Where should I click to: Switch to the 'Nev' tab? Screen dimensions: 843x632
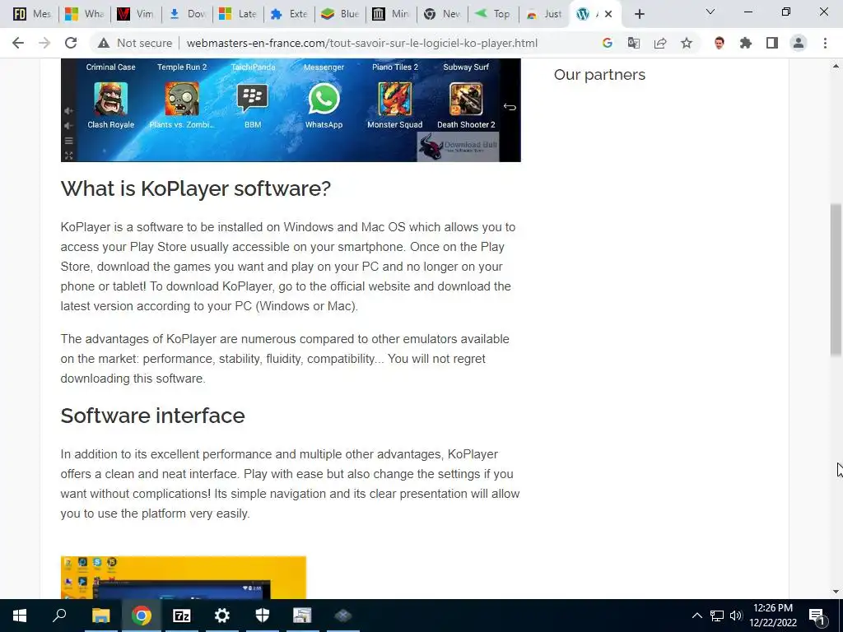442,14
